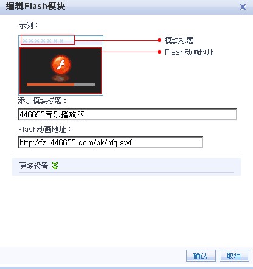Focus the Flash动画地址 URL field
The height and width of the screenshot is (269, 253).
(110, 142)
